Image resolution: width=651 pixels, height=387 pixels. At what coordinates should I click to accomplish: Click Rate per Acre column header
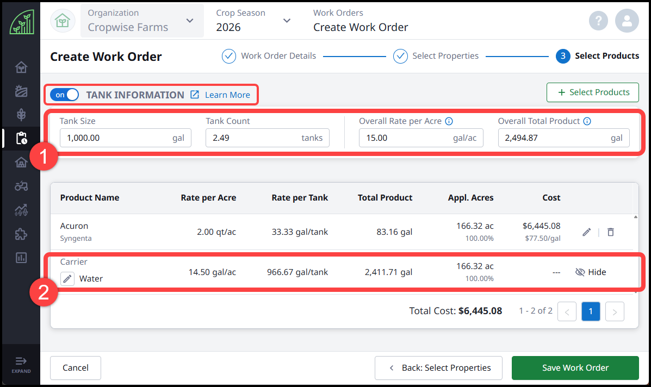[x=208, y=198]
